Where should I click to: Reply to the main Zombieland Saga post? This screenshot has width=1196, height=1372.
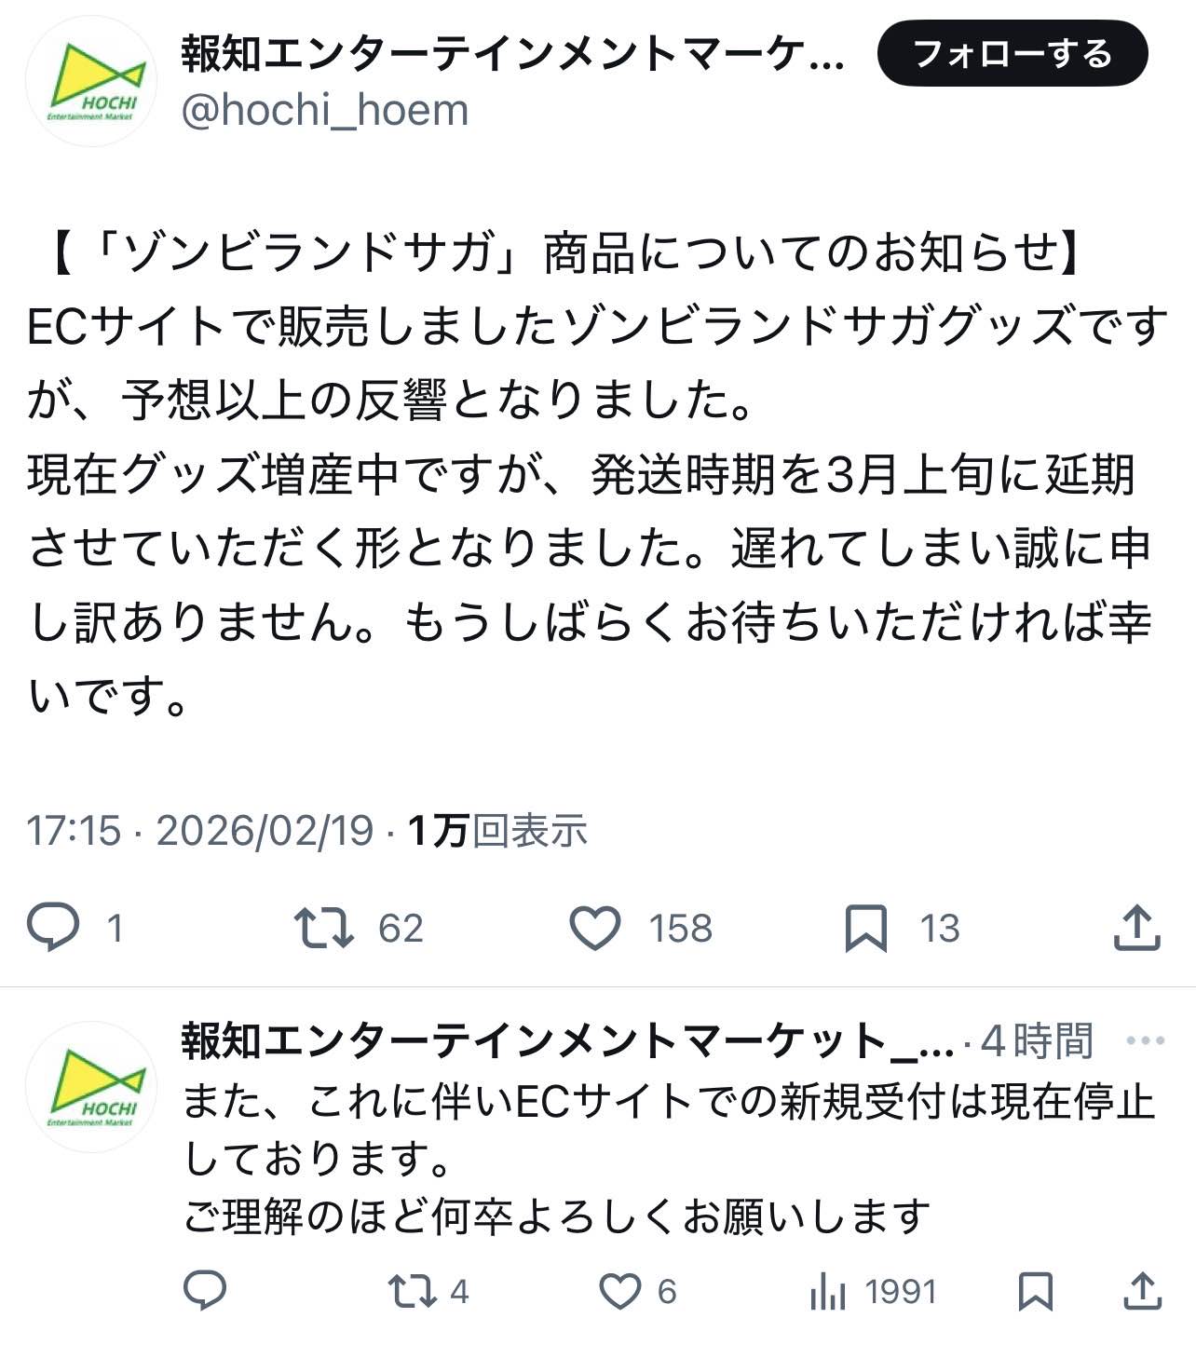click(x=54, y=928)
